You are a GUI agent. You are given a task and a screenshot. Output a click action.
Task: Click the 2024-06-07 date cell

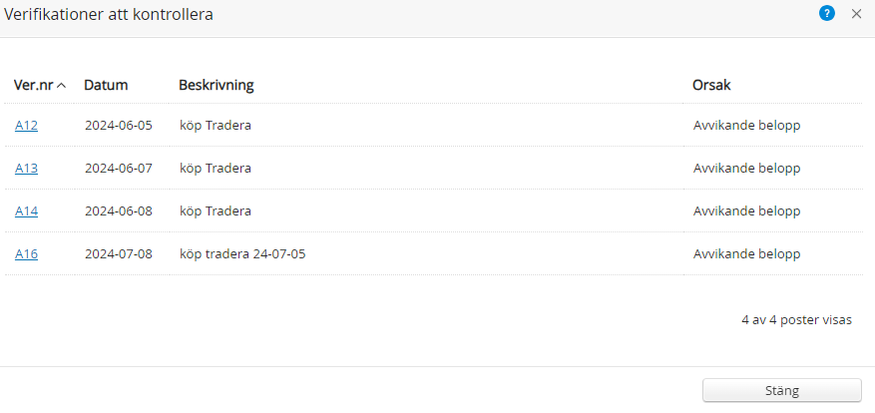(119, 169)
